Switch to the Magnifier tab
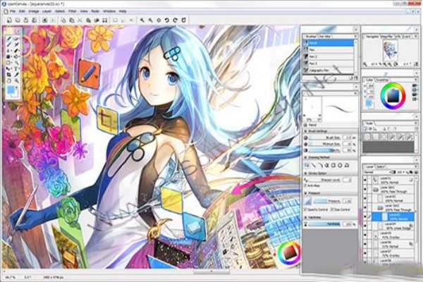 click(387, 36)
